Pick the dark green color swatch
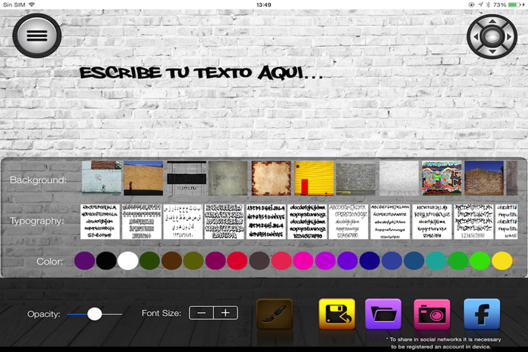Viewport: 528px width, 352px height. click(149, 261)
